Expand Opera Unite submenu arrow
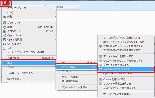This screenshot has height=98, width=155. click(x=55, y=35)
